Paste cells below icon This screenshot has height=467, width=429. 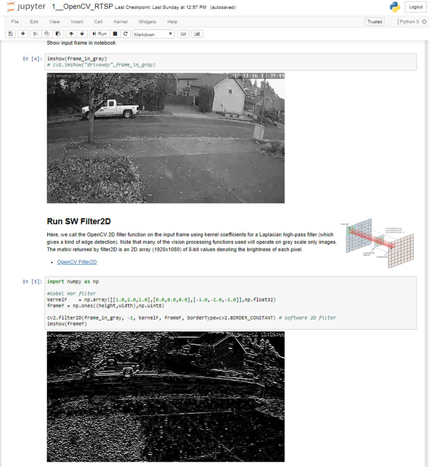click(x=57, y=34)
